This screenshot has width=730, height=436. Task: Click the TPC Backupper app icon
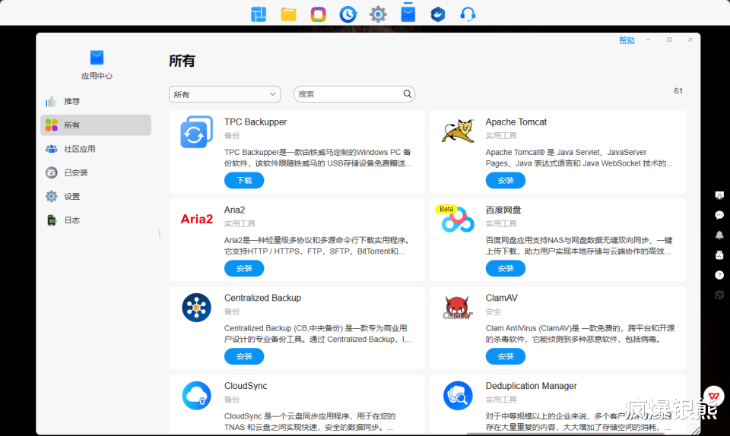196,132
